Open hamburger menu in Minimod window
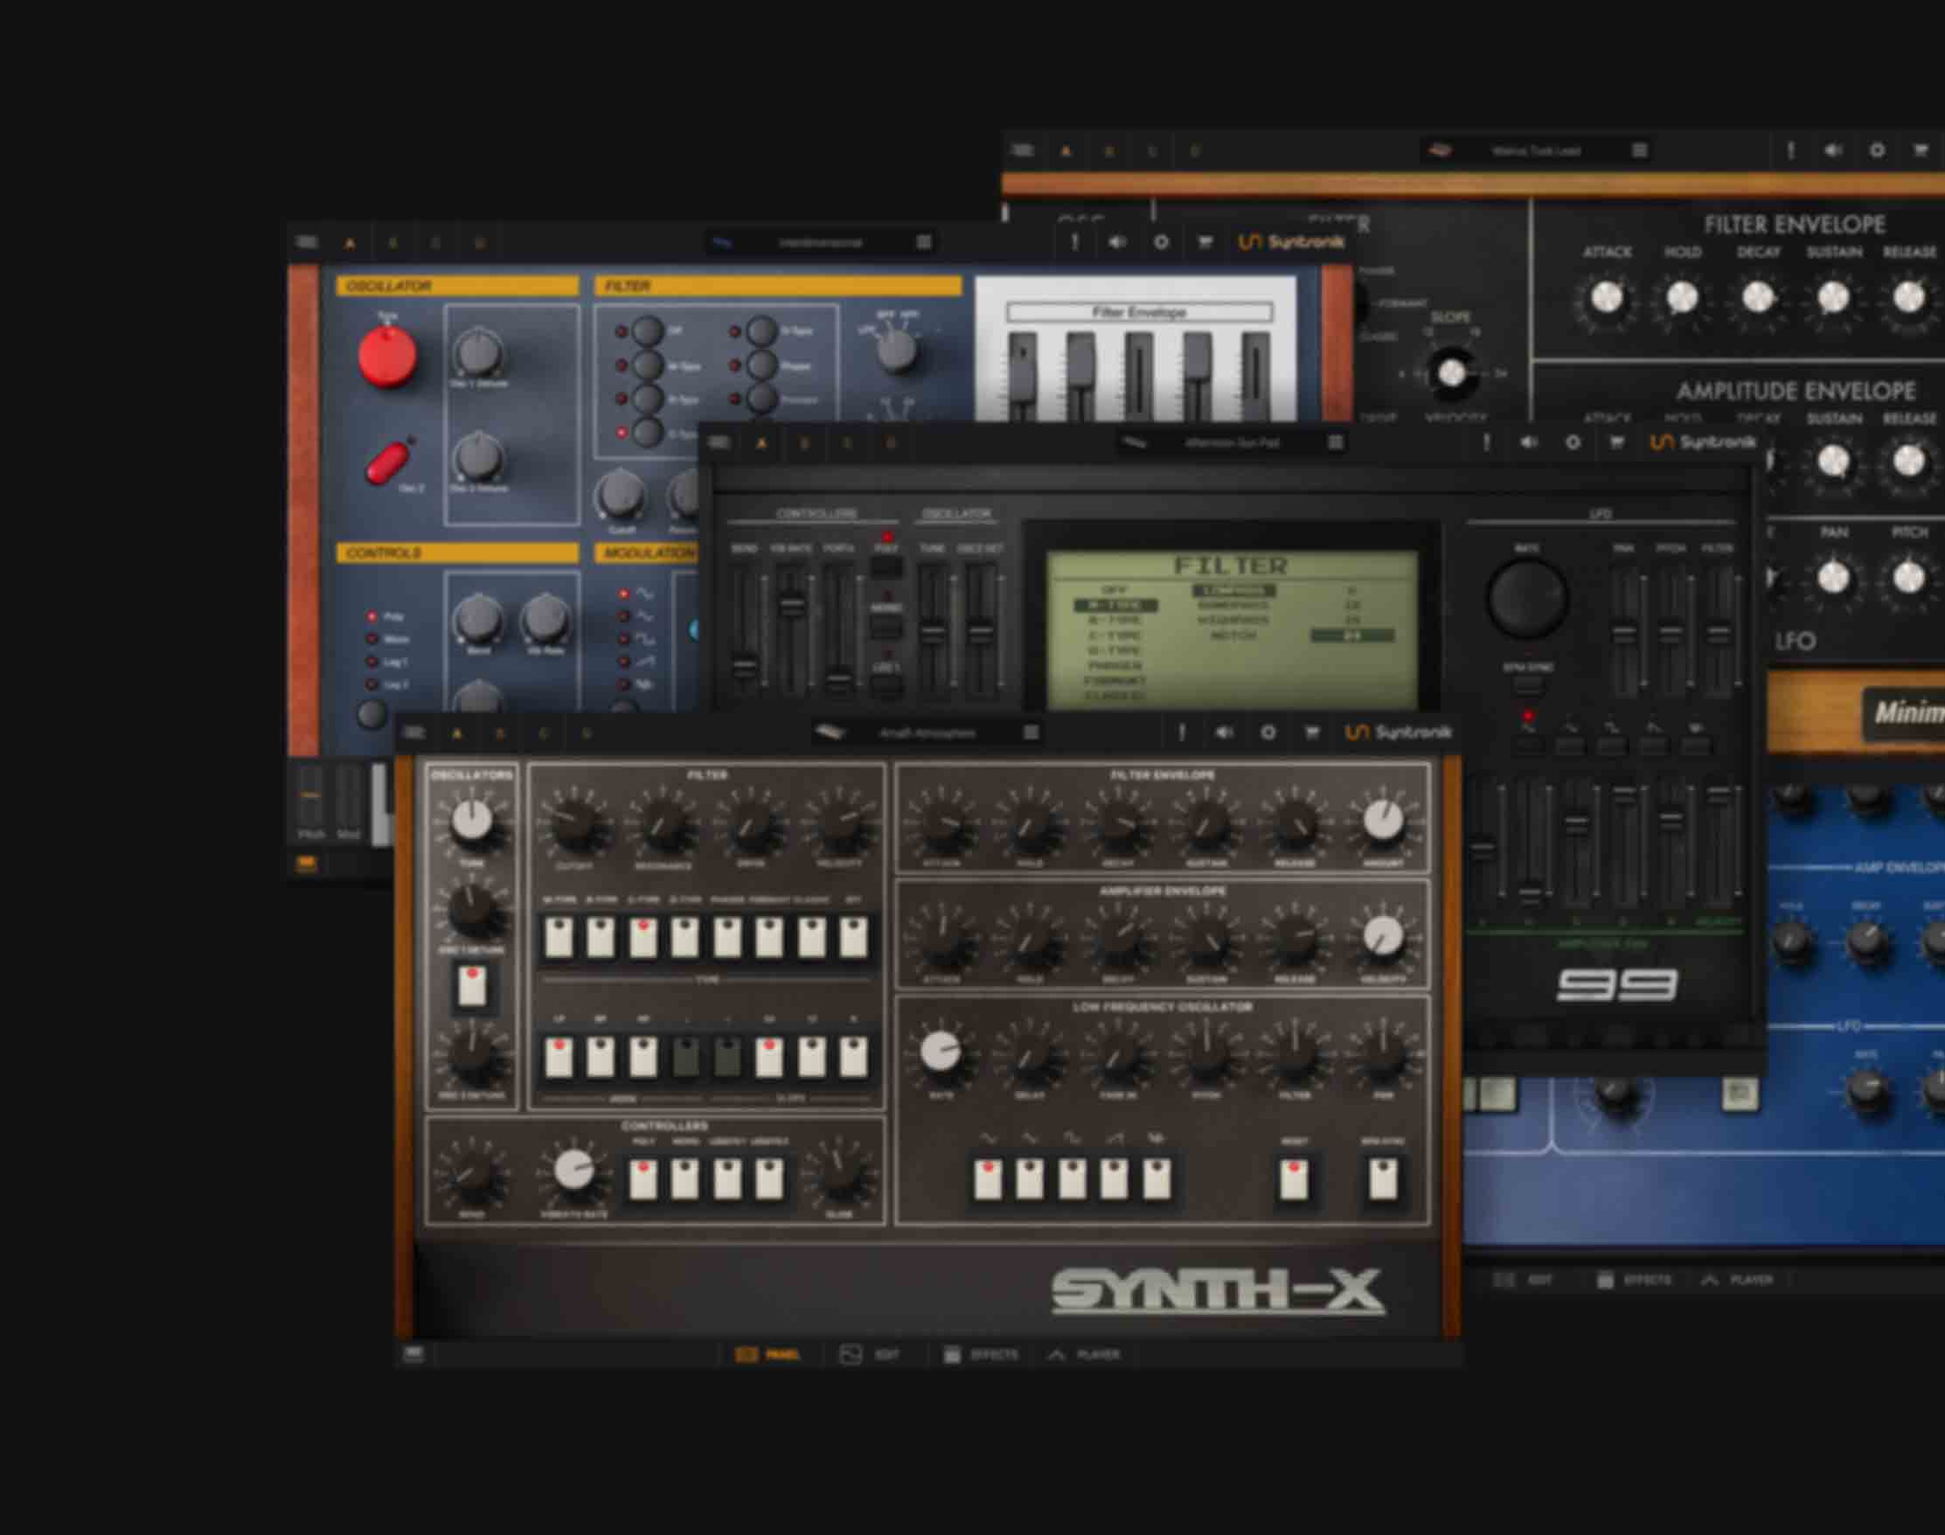This screenshot has width=1945, height=1535. 1023,150
